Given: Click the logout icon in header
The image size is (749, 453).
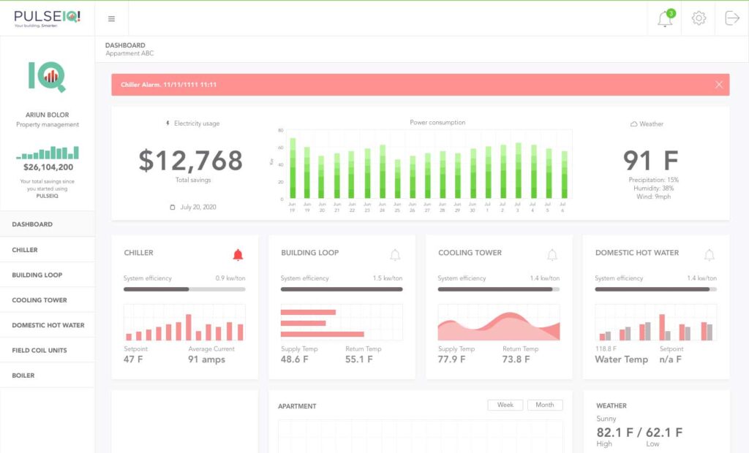Looking at the screenshot, I should coord(731,18).
